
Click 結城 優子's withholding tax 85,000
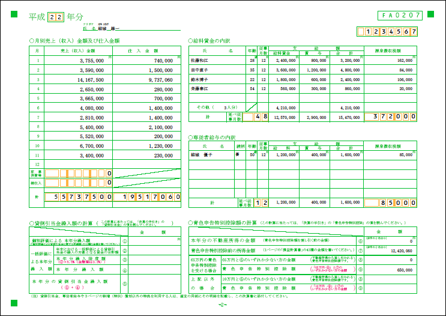click(406, 155)
